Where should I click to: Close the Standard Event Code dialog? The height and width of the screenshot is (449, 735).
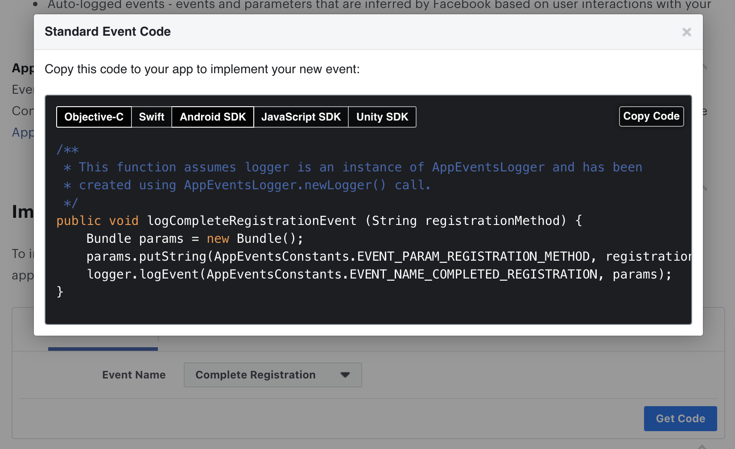(686, 32)
